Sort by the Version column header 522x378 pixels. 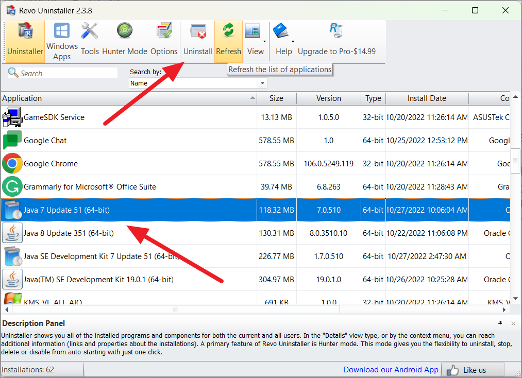(x=329, y=98)
